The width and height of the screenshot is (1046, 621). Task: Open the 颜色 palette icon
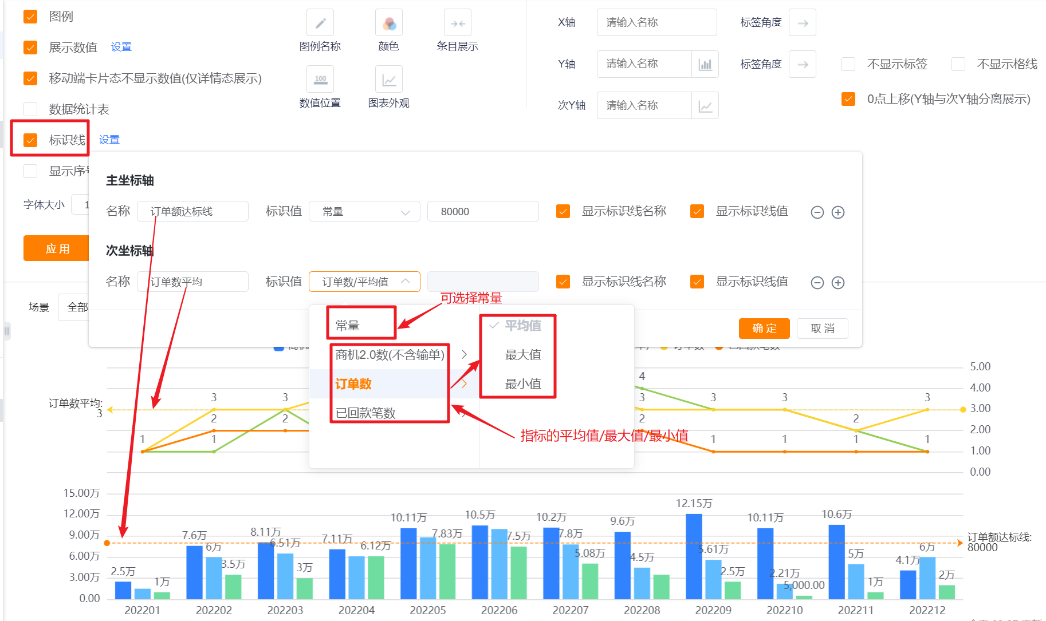pyautogui.click(x=389, y=23)
